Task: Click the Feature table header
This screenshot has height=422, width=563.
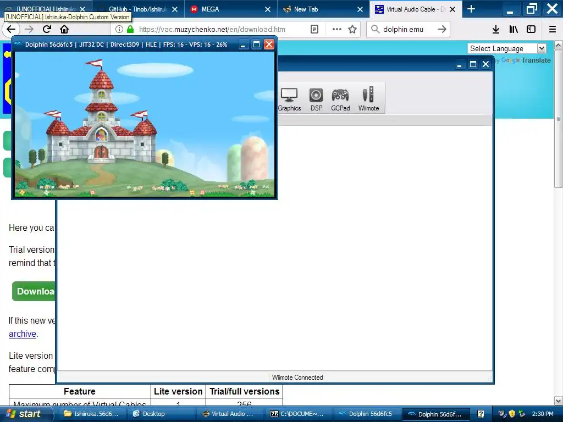Action: [x=80, y=391]
